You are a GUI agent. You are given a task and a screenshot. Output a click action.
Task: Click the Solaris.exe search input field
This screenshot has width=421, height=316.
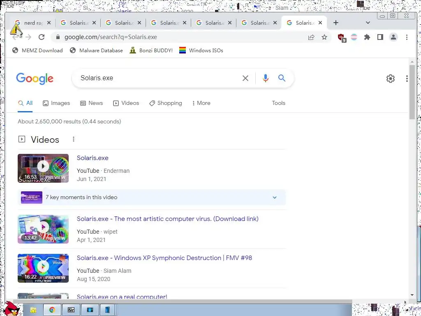pyautogui.click(x=158, y=78)
